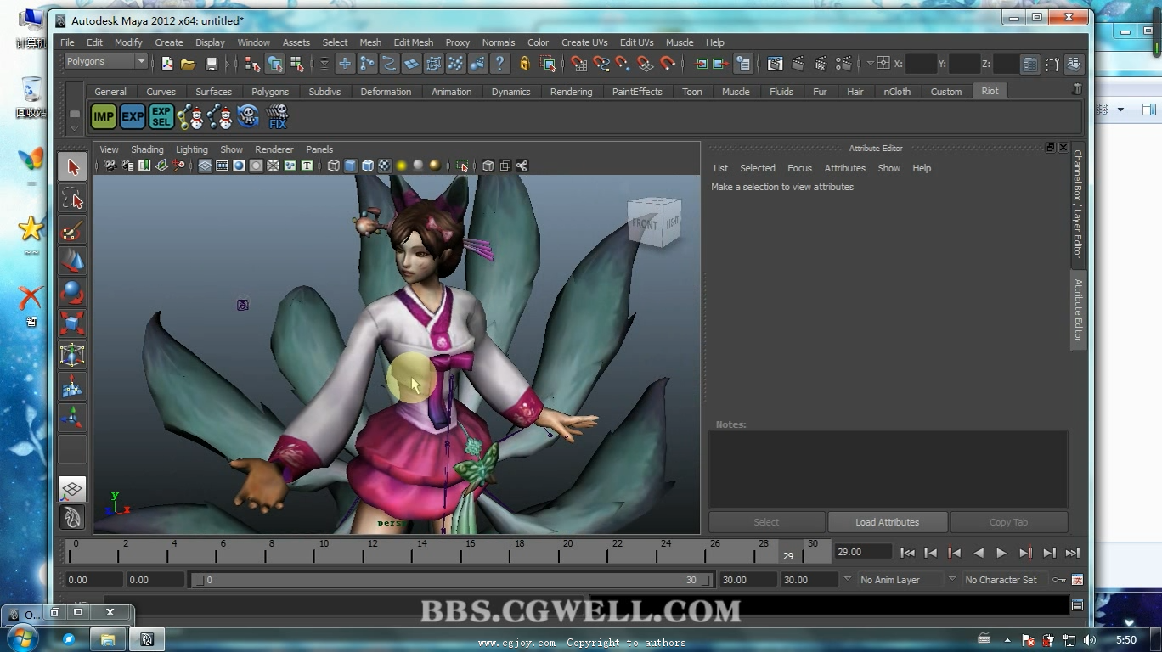Image resolution: width=1162 pixels, height=652 pixels.
Task: Click the range slider bar handle
Action: coord(452,580)
